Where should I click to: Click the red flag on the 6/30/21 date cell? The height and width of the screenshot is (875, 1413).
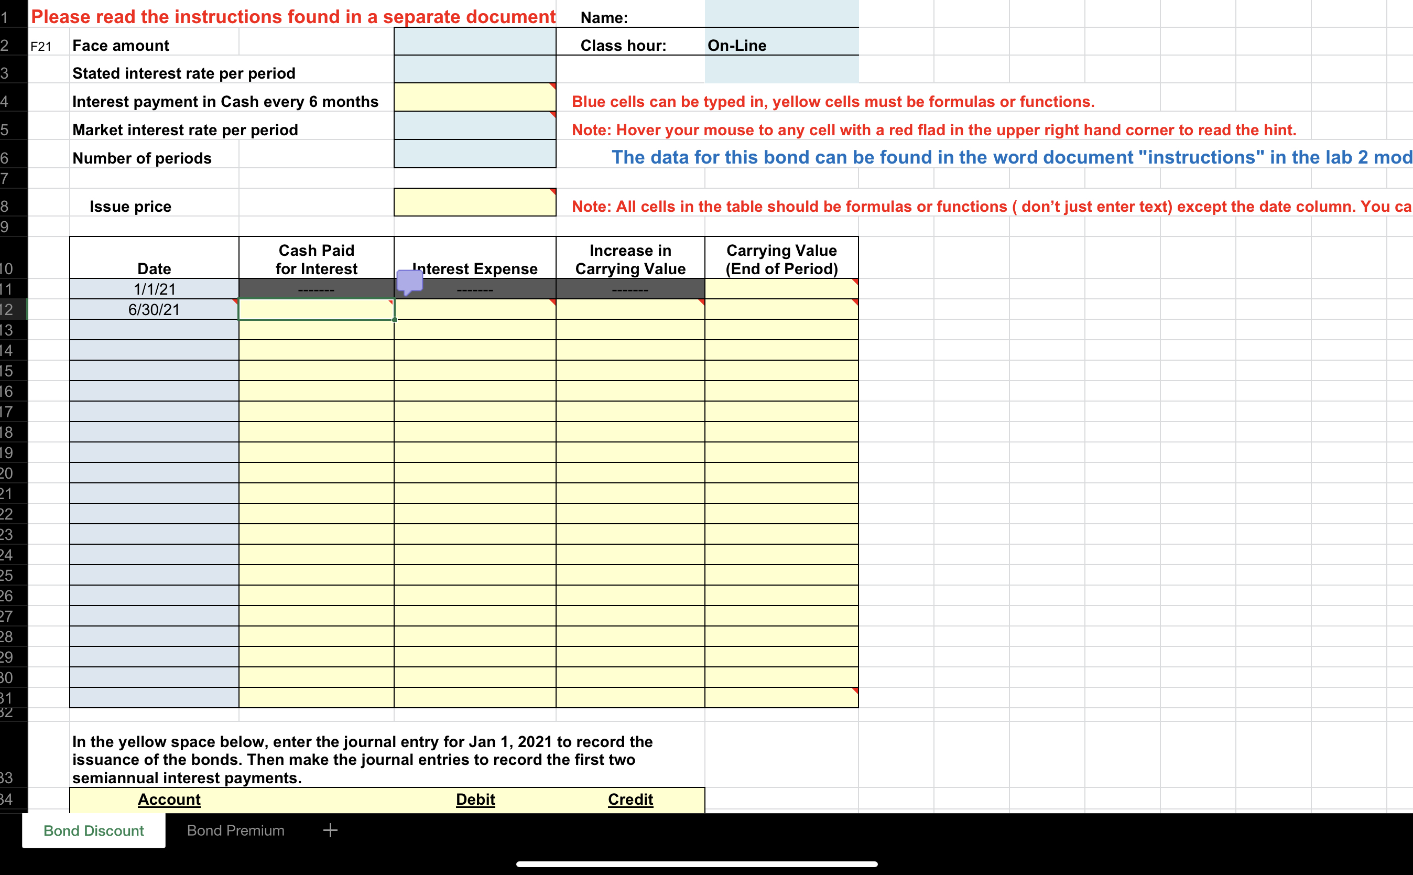click(x=233, y=303)
